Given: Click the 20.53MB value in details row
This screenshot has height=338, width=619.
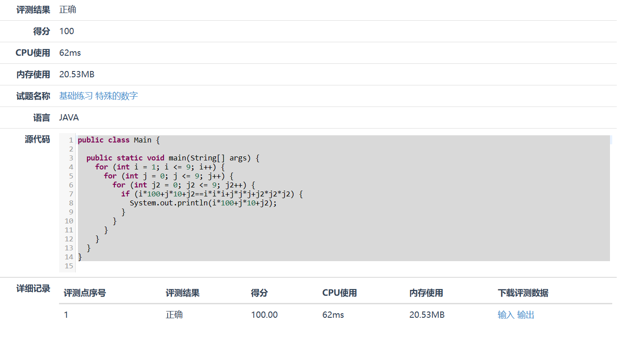Looking at the screenshot, I should [x=427, y=315].
